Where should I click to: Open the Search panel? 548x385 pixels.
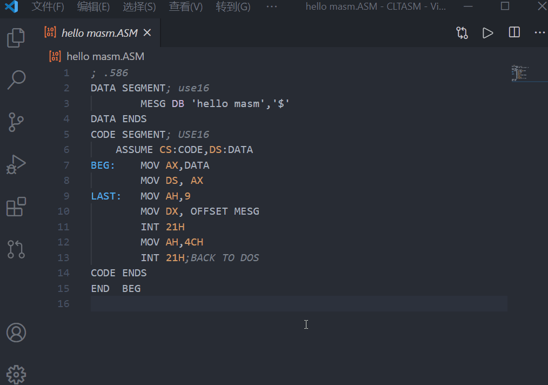(x=16, y=79)
